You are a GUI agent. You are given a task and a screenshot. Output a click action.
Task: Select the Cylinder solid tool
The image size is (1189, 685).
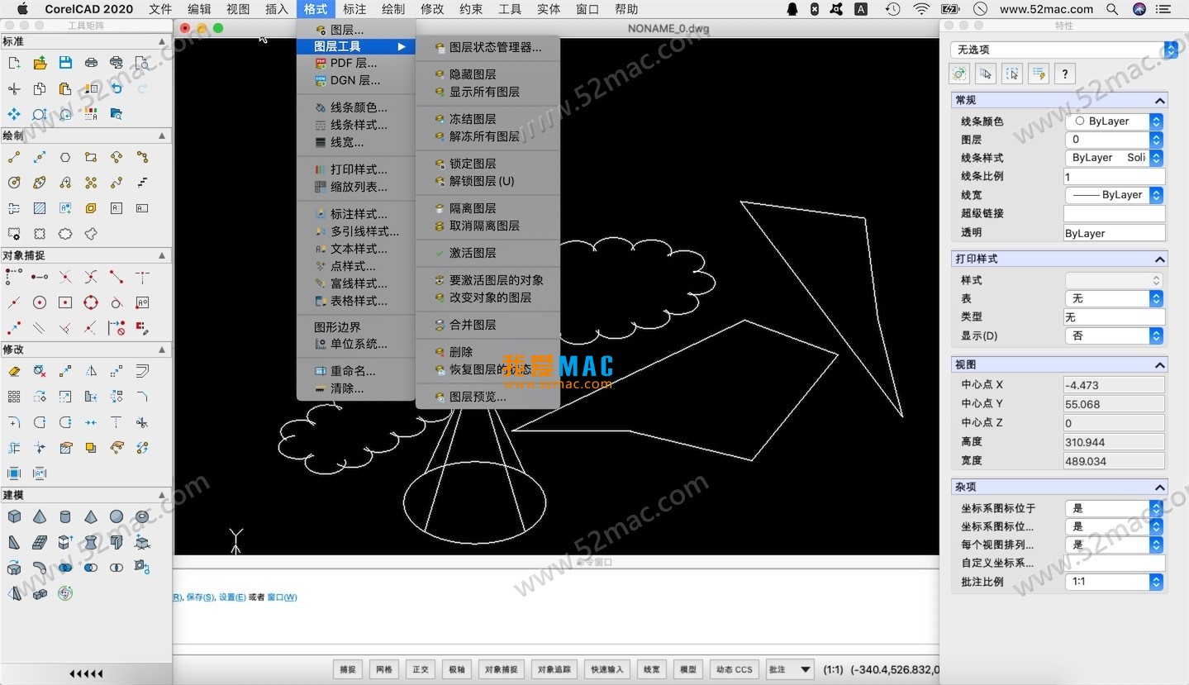coord(65,517)
